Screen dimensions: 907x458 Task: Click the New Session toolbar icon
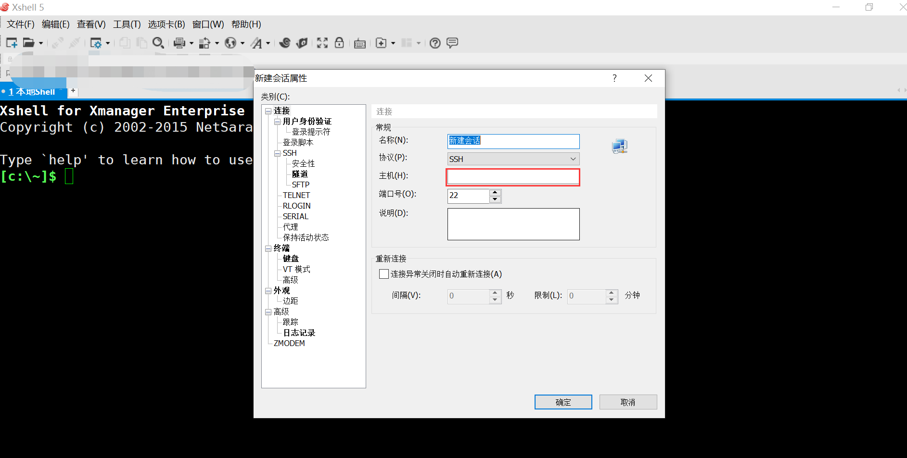pos(12,43)
